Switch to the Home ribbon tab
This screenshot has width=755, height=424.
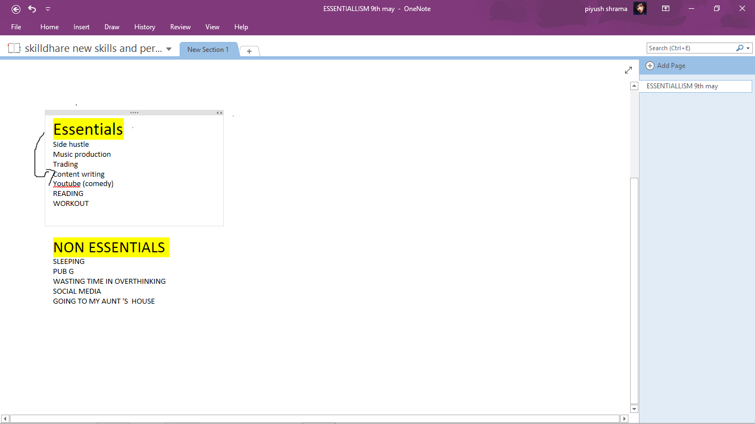49,27
